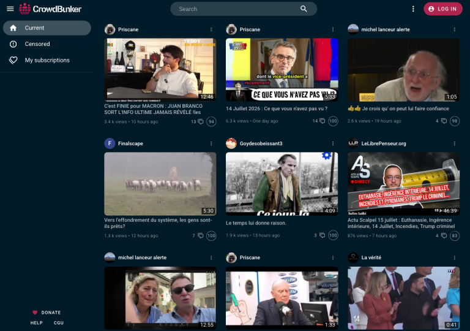Open the Goydesobeissant3 channel name link
Image resolution: width=470 pixels, height=331 pixels.
pyautogui.click(x=261, y=143)
